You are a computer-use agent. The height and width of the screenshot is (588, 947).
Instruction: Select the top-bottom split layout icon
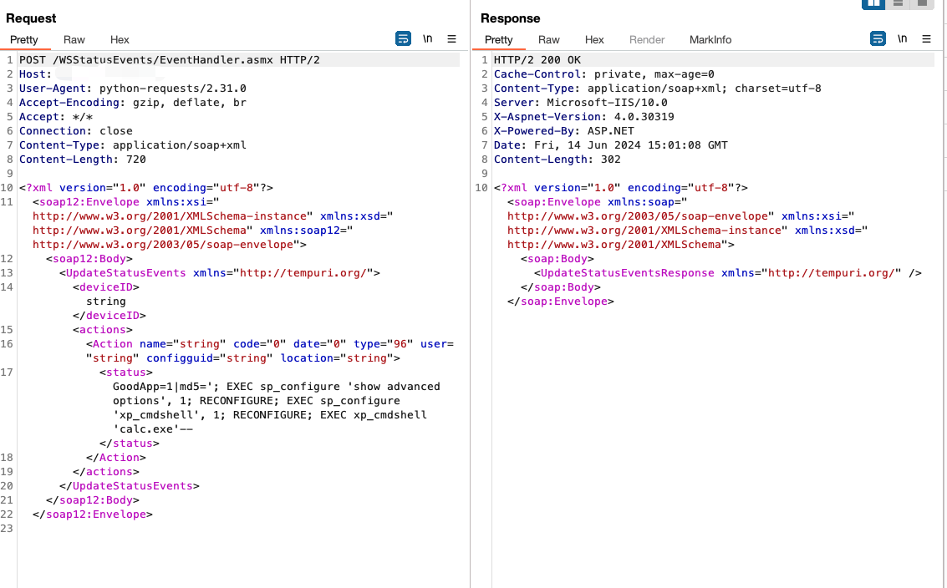pyautogui.click(x=898, y=3)
